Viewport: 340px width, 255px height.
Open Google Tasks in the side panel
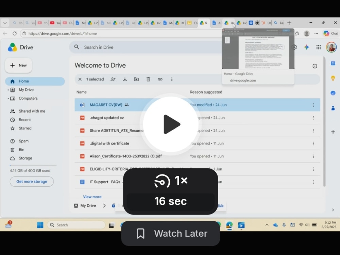[x=333, y=93]
